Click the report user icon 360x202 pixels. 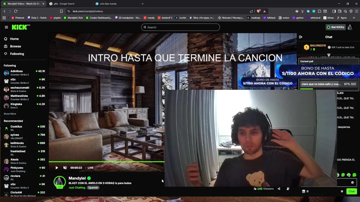coord(288,189)
